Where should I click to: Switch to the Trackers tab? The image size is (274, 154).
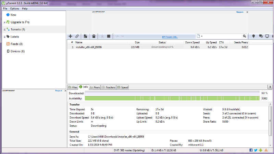click(109, 87)
